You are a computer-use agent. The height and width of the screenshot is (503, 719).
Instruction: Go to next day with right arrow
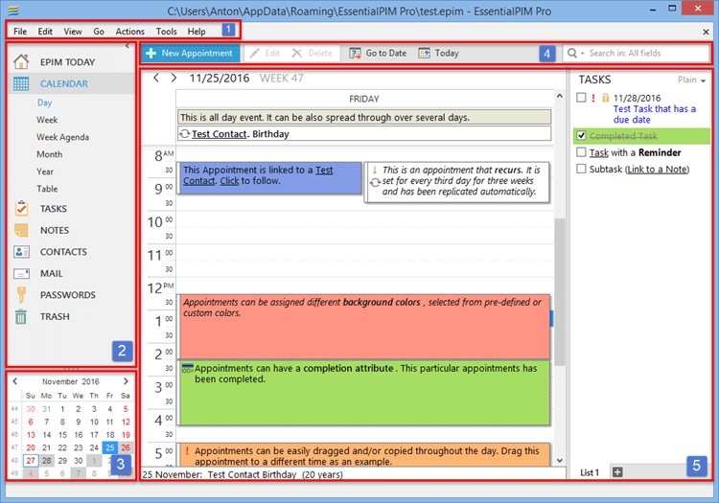click(174, 78)
